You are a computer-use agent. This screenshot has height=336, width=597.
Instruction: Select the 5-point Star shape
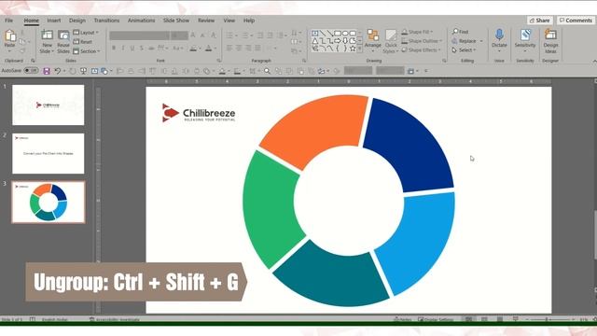coord(353,49)
